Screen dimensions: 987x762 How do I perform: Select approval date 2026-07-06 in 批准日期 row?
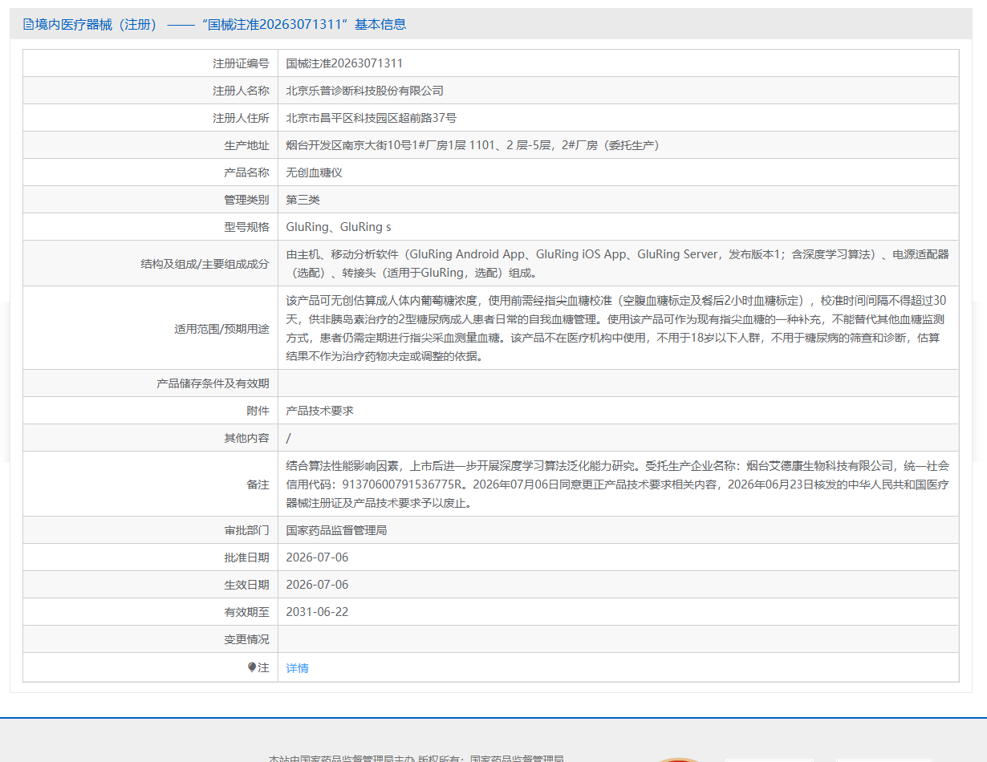pyautogui.click(x=317, y=557)
